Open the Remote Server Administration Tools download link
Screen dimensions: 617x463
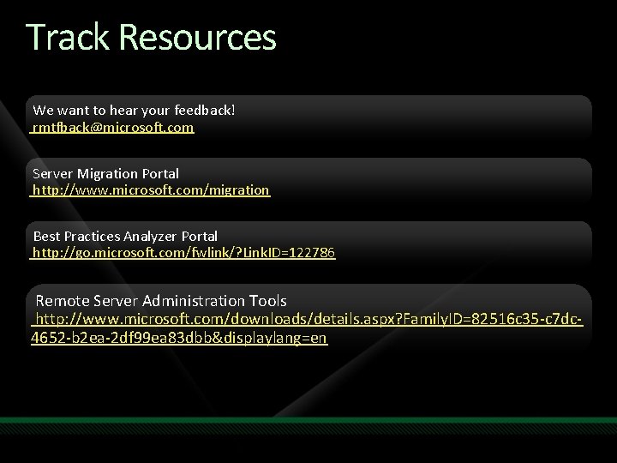coord(307,328)
